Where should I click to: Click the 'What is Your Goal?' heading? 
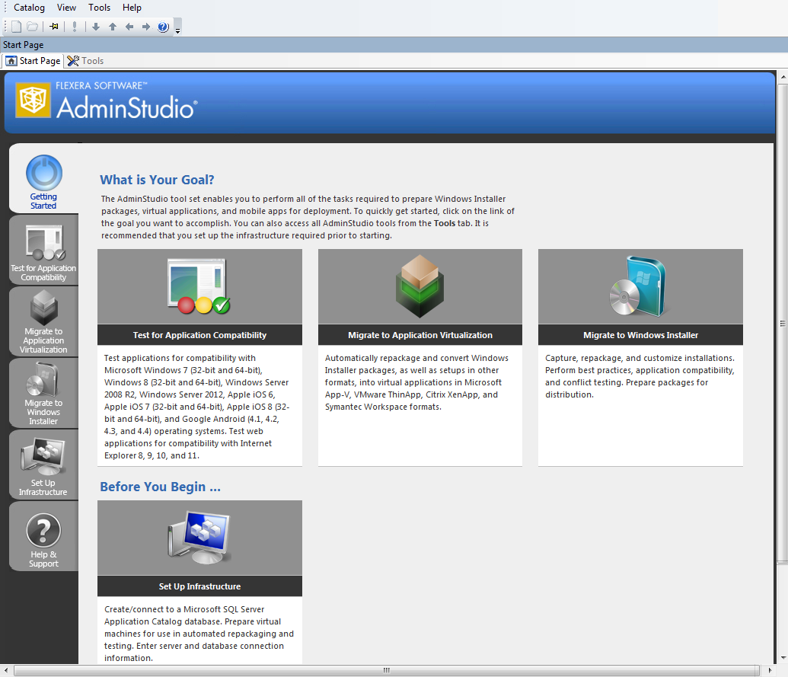point(157,180)
